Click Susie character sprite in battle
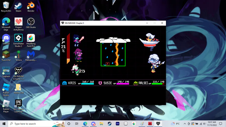 pos(78,55)
